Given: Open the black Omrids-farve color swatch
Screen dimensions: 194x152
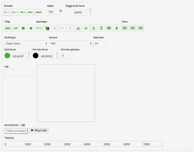Looking at the screenshot, I should click(x=36, y=56).
